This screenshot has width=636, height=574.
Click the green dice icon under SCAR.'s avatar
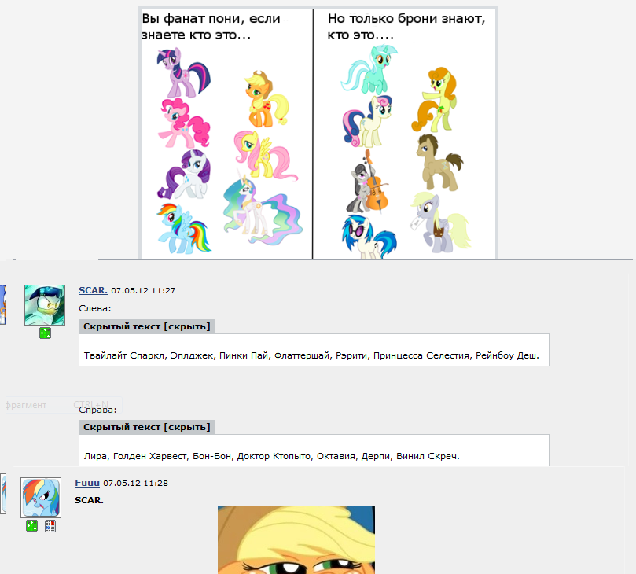(x=45, y=333)
